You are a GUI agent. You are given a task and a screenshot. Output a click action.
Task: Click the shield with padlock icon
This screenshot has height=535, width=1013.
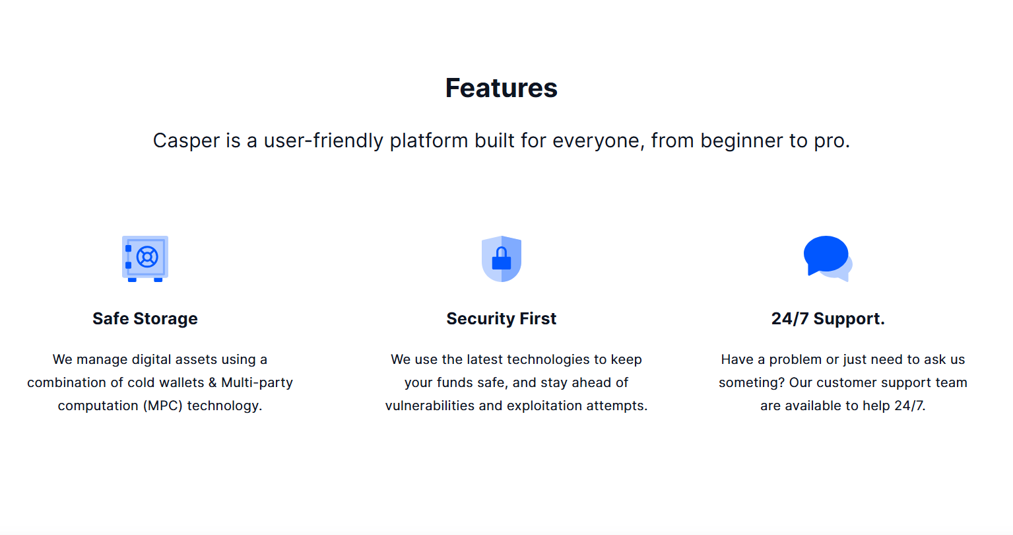(502, 259)
